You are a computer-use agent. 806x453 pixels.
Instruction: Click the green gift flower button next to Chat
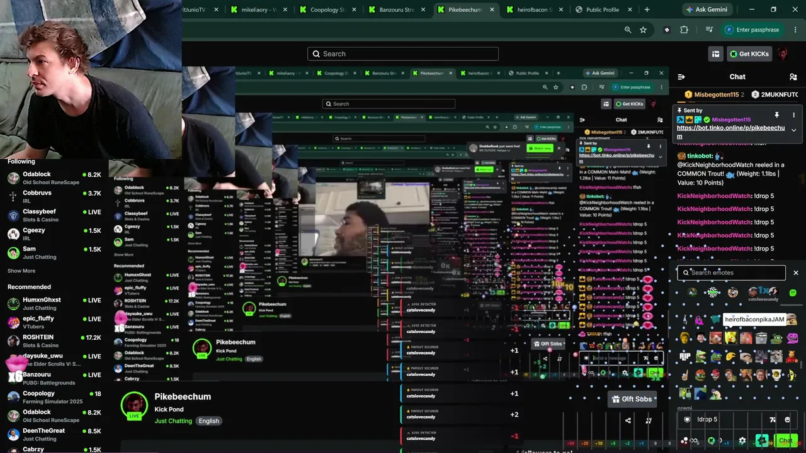(x=762, y=440)
